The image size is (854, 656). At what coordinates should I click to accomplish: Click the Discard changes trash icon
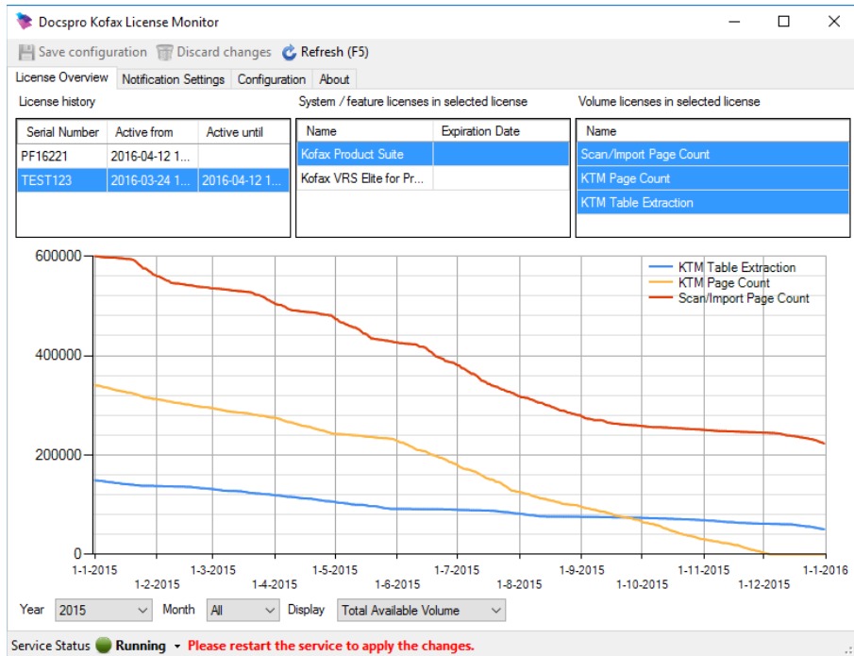165,53
